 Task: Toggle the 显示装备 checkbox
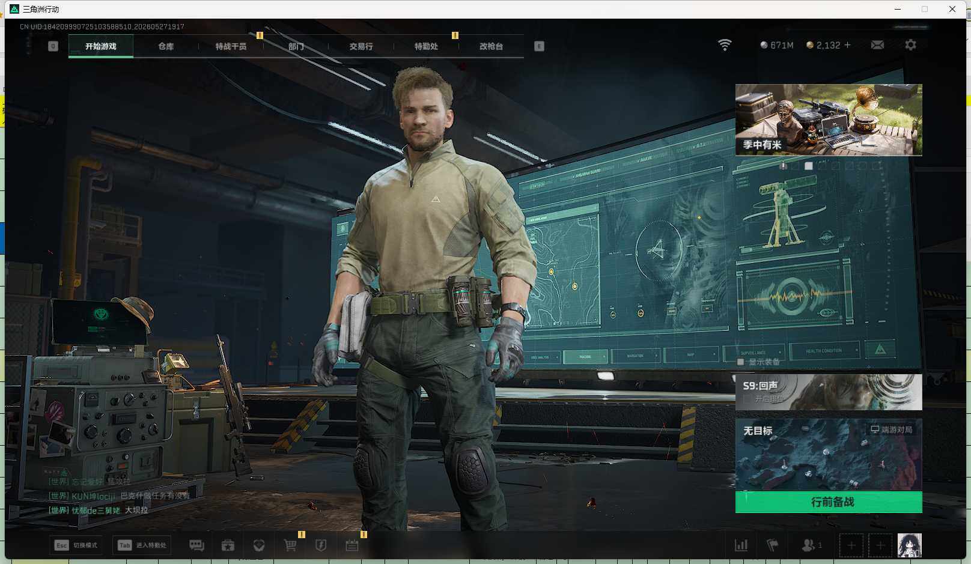[741, 362]
